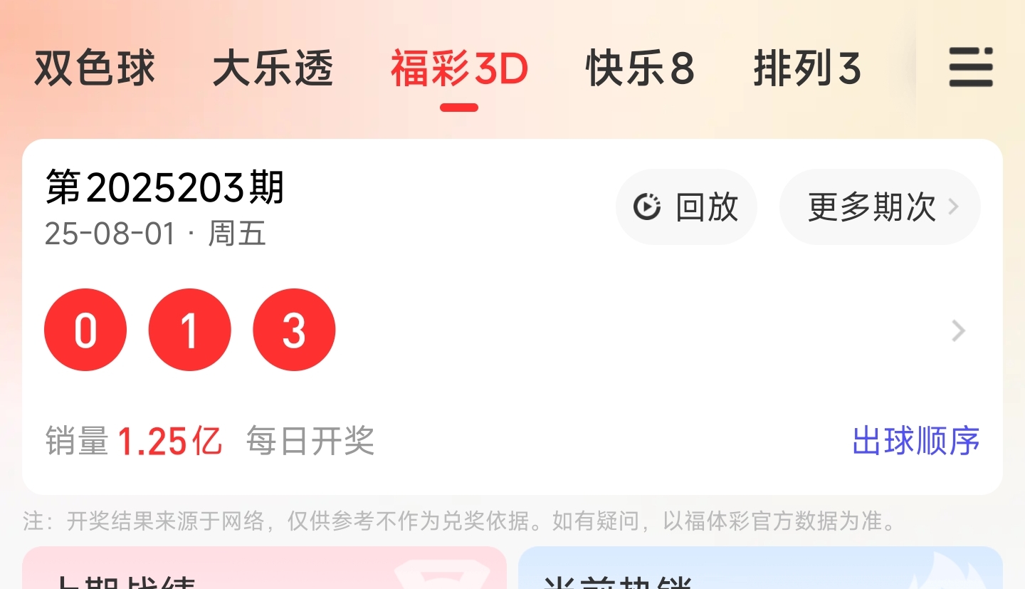Tap the 每日开奖 daily draw label

point(310,442)
